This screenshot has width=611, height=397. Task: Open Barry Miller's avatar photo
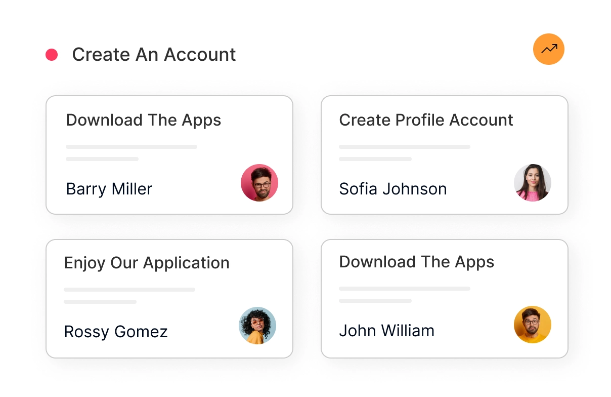click(259, 183)
